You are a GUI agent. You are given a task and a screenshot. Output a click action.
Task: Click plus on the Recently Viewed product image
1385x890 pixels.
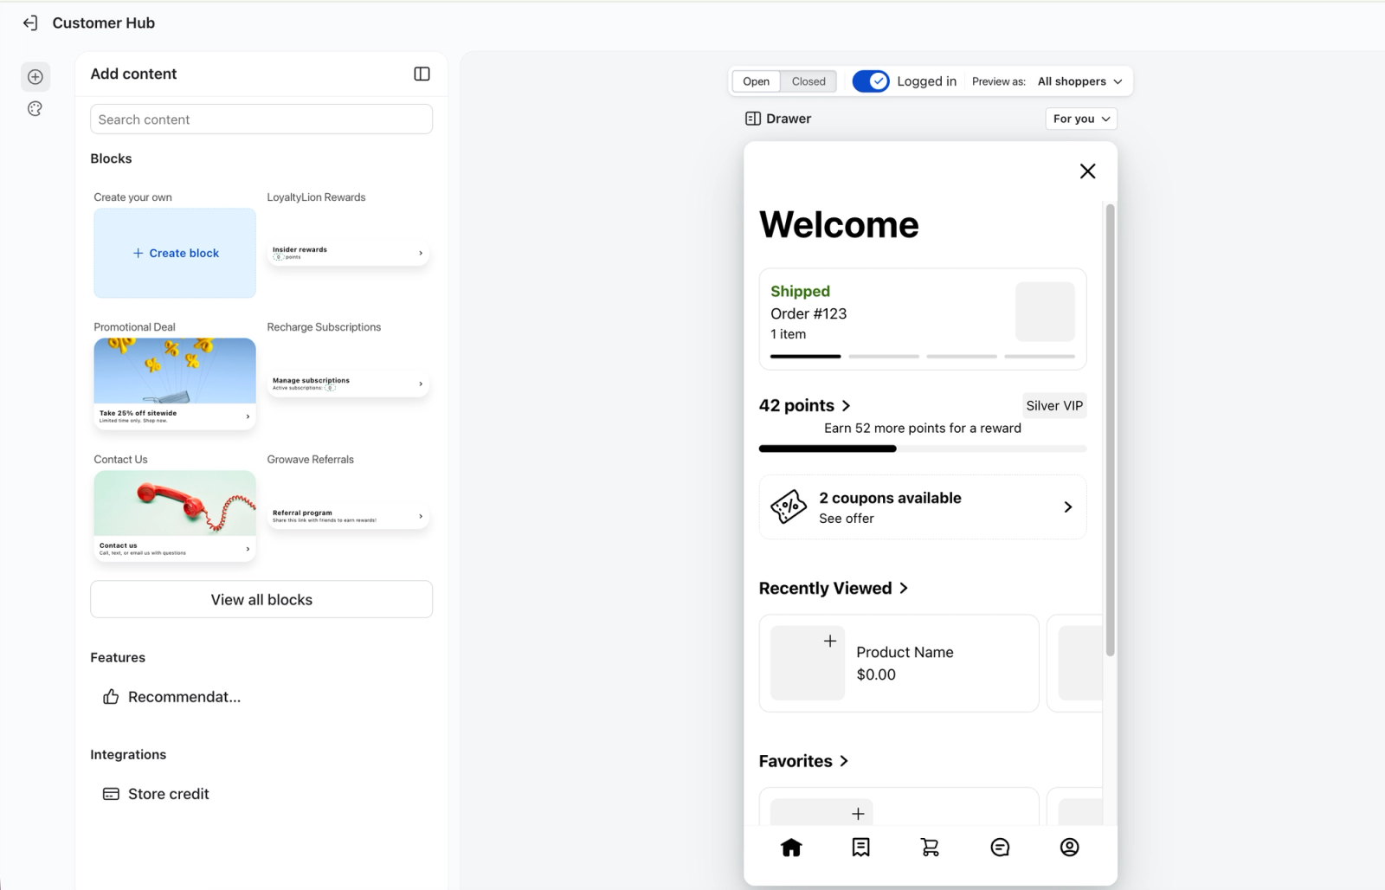pos(830,641)
